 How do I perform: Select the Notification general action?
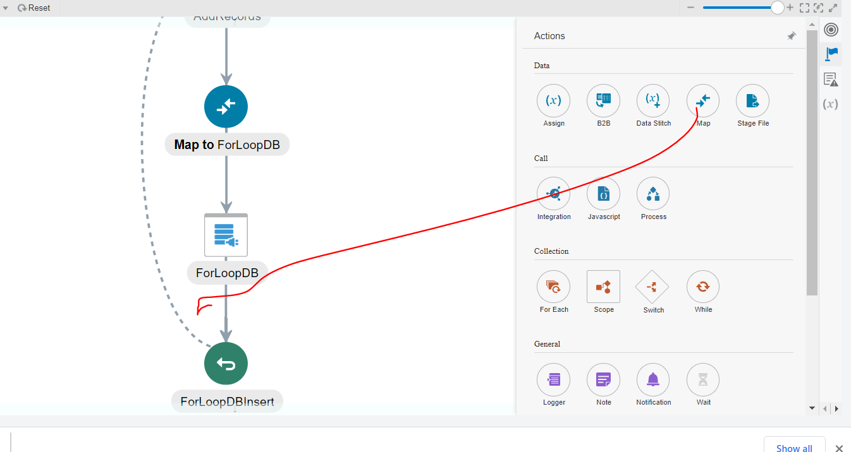[652, 379]
